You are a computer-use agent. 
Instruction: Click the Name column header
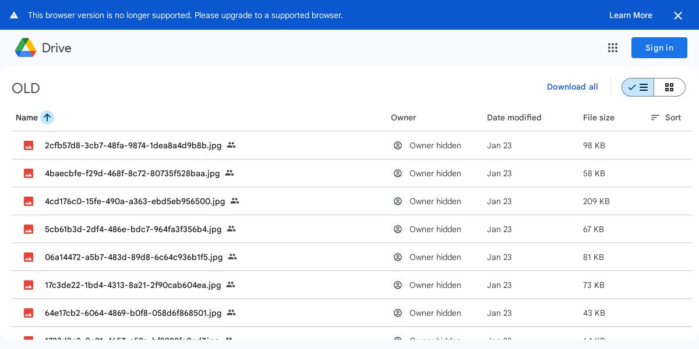pos(26,117)
